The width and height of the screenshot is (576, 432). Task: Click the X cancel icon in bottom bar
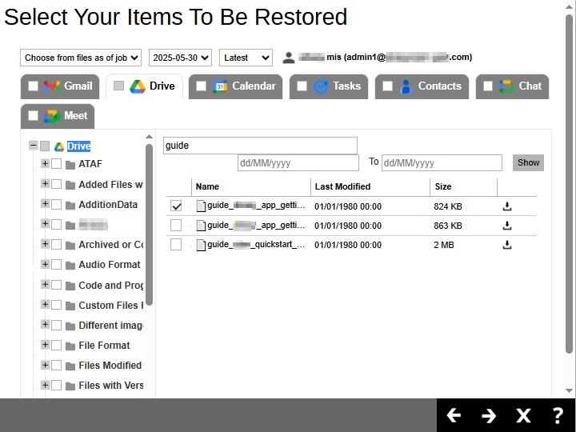(x=523, y=415)
